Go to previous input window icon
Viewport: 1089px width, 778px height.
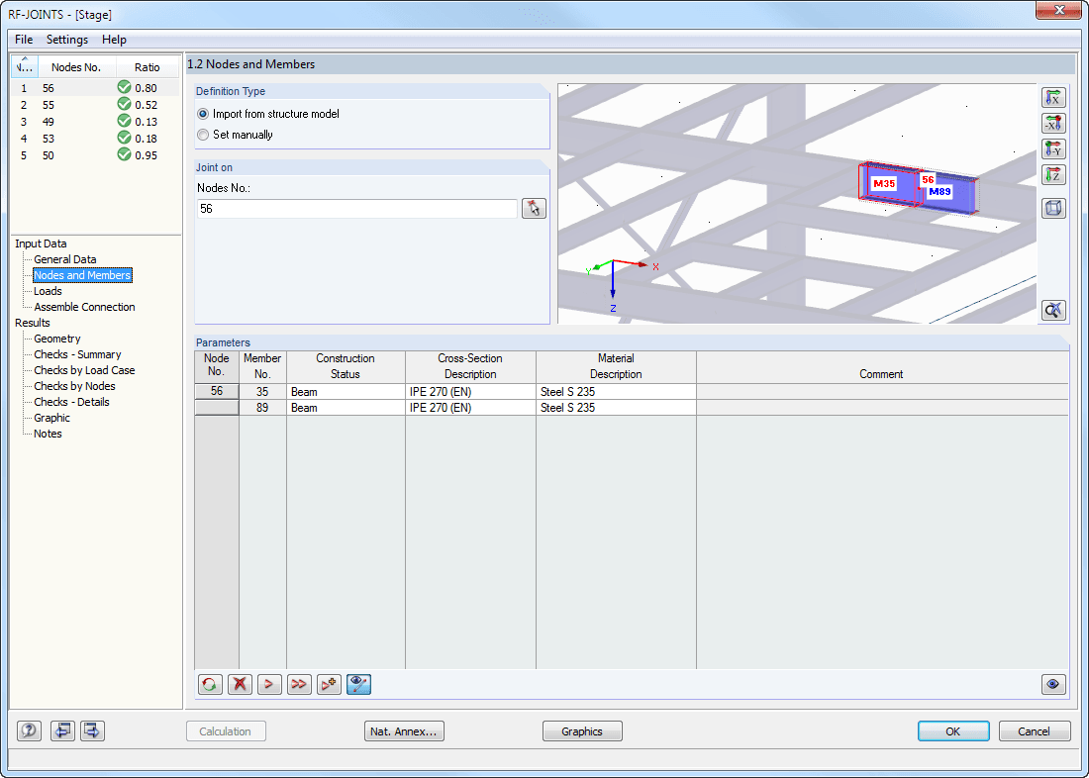pyautogui.click(x=62, y=730)
